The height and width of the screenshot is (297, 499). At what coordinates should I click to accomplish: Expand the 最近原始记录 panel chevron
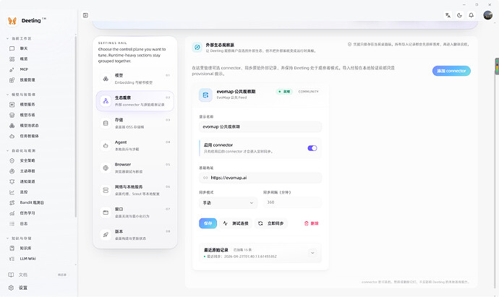[312, 253]
